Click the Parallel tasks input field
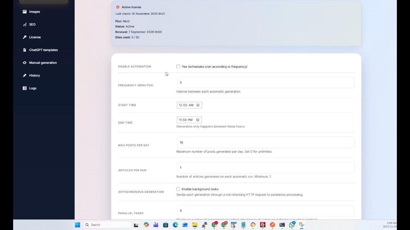The height and width of the screenshot is (230, 410). pyautogui.click(x=265, y=211)
